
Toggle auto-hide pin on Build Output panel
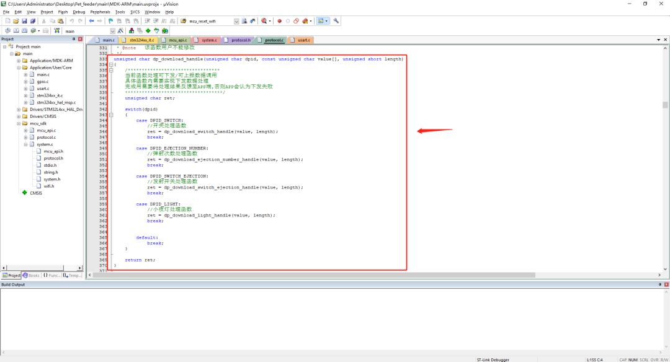coord(659,285)
